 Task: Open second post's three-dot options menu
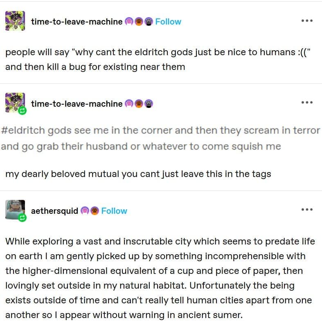tap(307, 103)
